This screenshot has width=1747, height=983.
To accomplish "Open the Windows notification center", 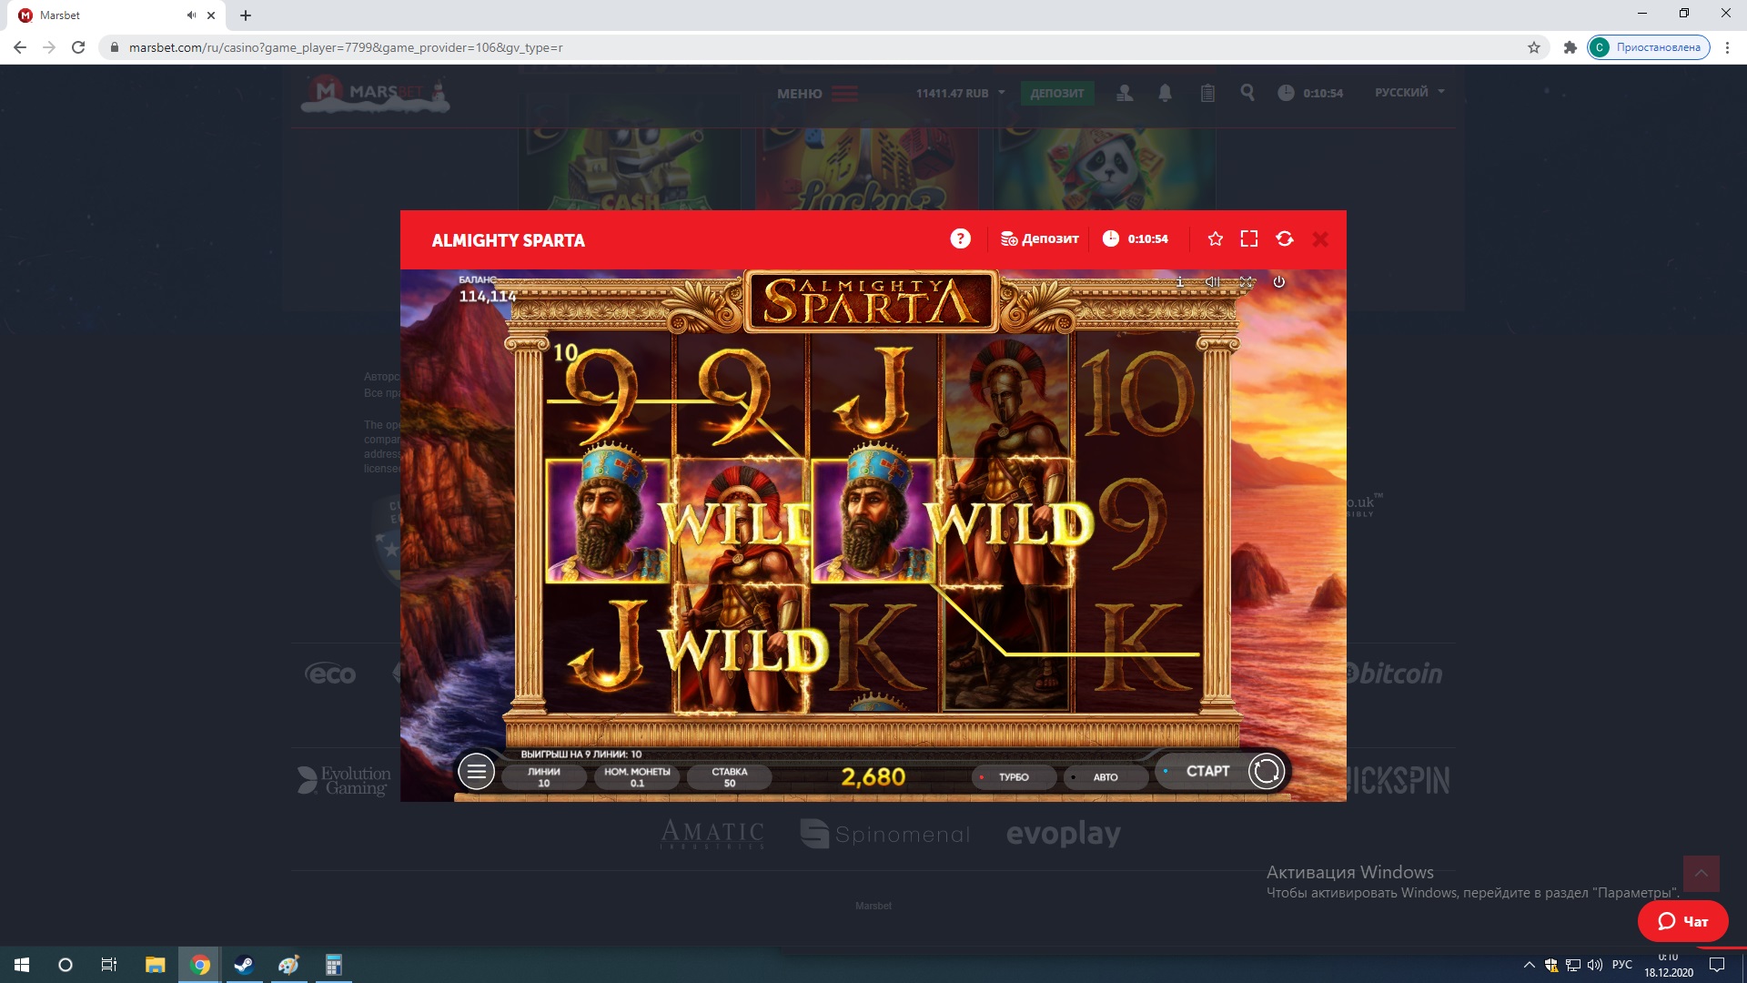I will 1717,965.
